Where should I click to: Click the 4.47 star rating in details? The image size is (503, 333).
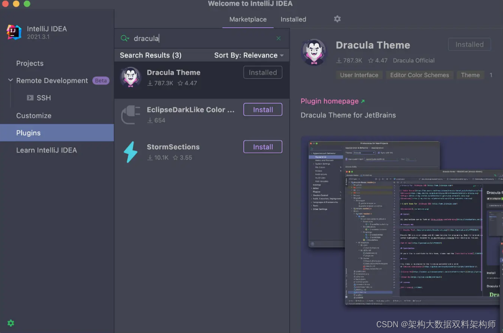click(378, 61)
